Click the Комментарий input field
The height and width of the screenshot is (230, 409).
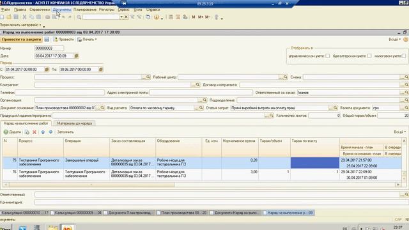pyautogui.click(x=222, y=203)
